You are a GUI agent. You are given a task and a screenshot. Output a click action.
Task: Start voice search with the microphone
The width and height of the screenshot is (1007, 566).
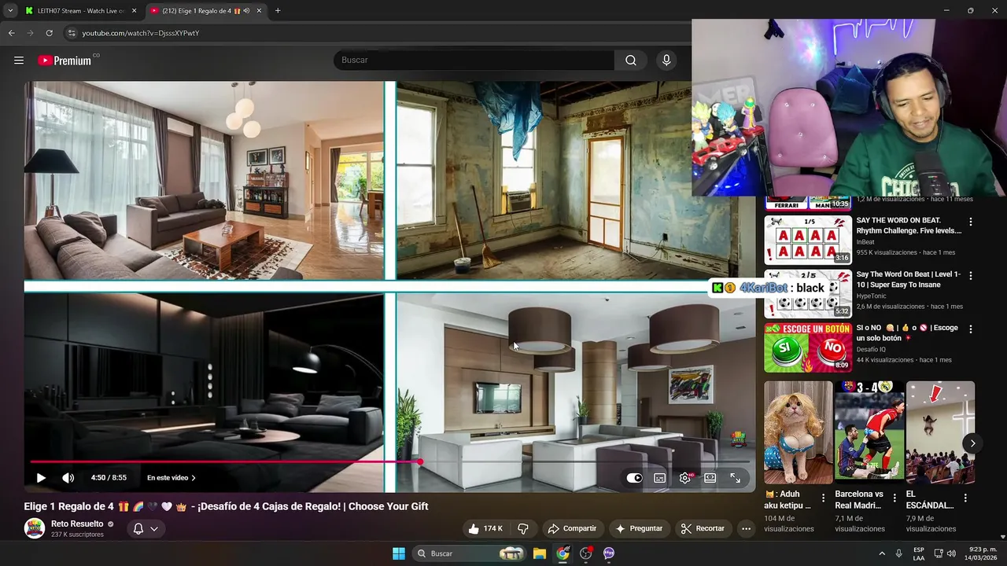(666, 61)
